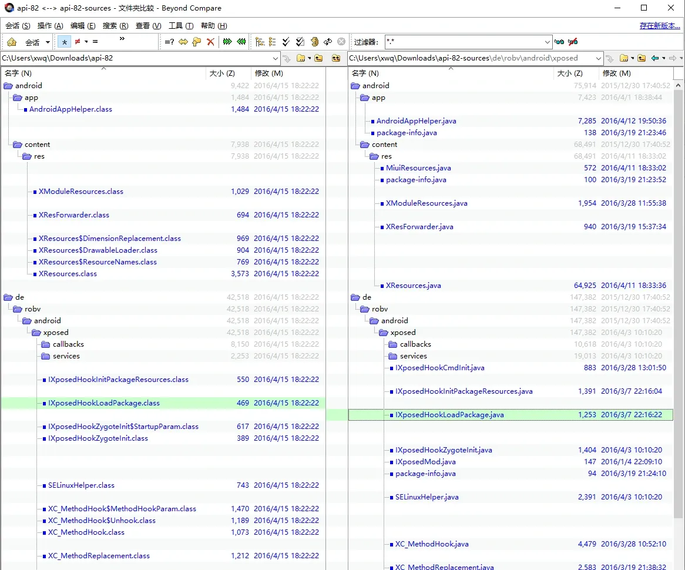The width and height of the screenshot is (685, 570).
Task: Expand the toolbar overflow chevron
Action: pyautogui.click(x=122, y=39)
